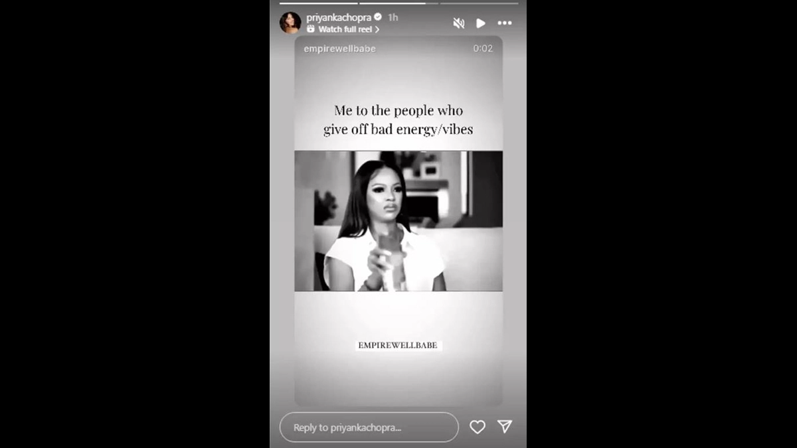The image size is (797, 448).
Task: Jump to the second story progress segment
Action: pyautogui.click(x=398, y=3)
